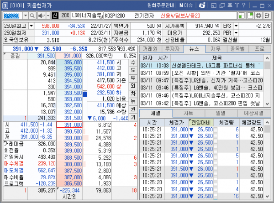This screenshot has width=274, height=203.
Task: Switch to the 재무 tab
Action: [x=216, y=49]
